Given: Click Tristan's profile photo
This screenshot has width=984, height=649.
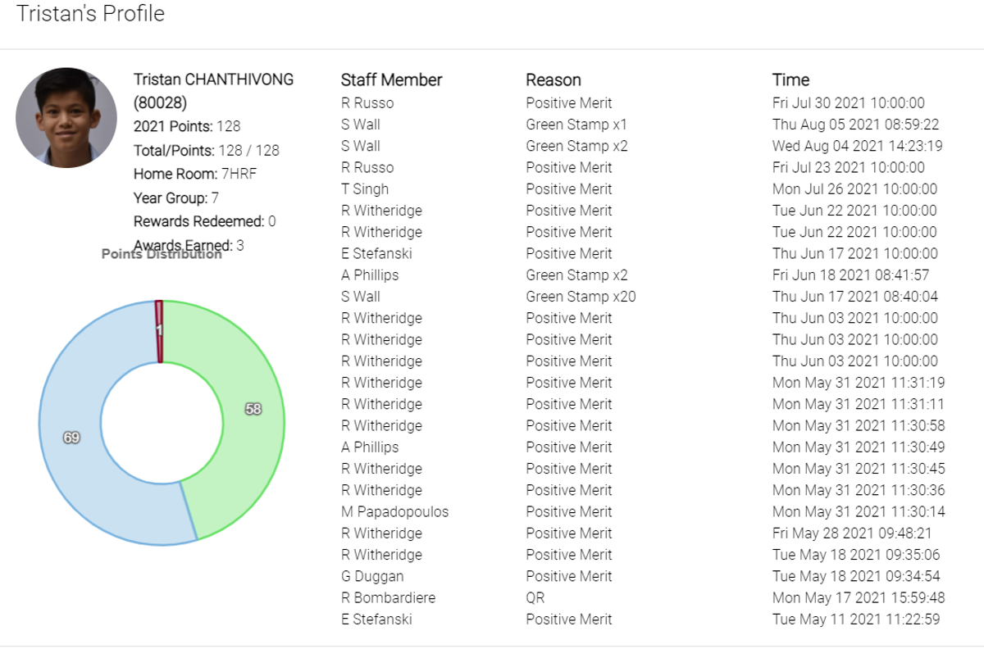Looking at the screenshot, I should (x=66, y=118).
